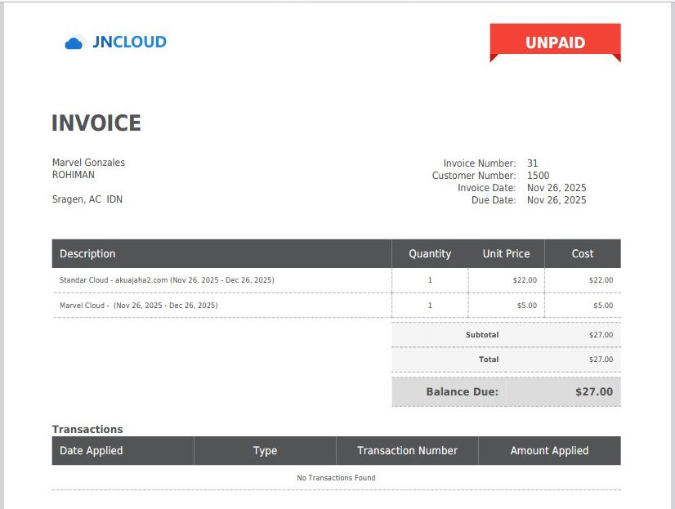This screenshot has height=509, width=675.
Task: Click the $22.00 cost of Standar Cloud
Action: [601, 280]
